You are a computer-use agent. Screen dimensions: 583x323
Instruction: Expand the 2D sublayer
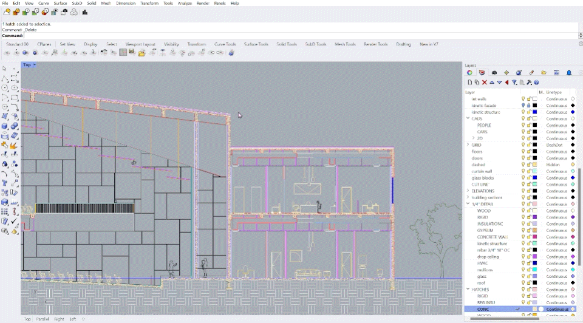[473, 138]
